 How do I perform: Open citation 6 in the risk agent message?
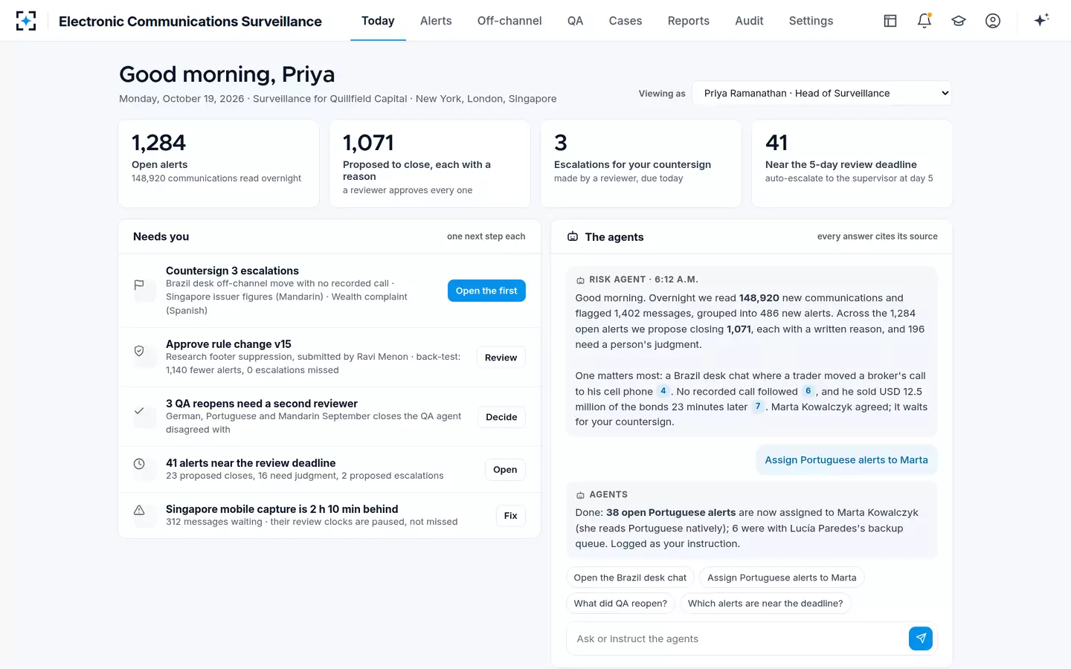808,391
